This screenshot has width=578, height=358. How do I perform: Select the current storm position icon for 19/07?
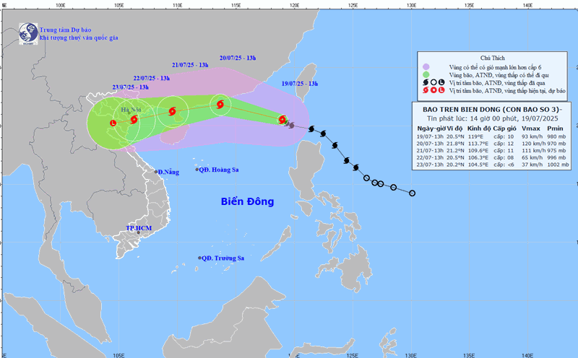coord(282,120)
